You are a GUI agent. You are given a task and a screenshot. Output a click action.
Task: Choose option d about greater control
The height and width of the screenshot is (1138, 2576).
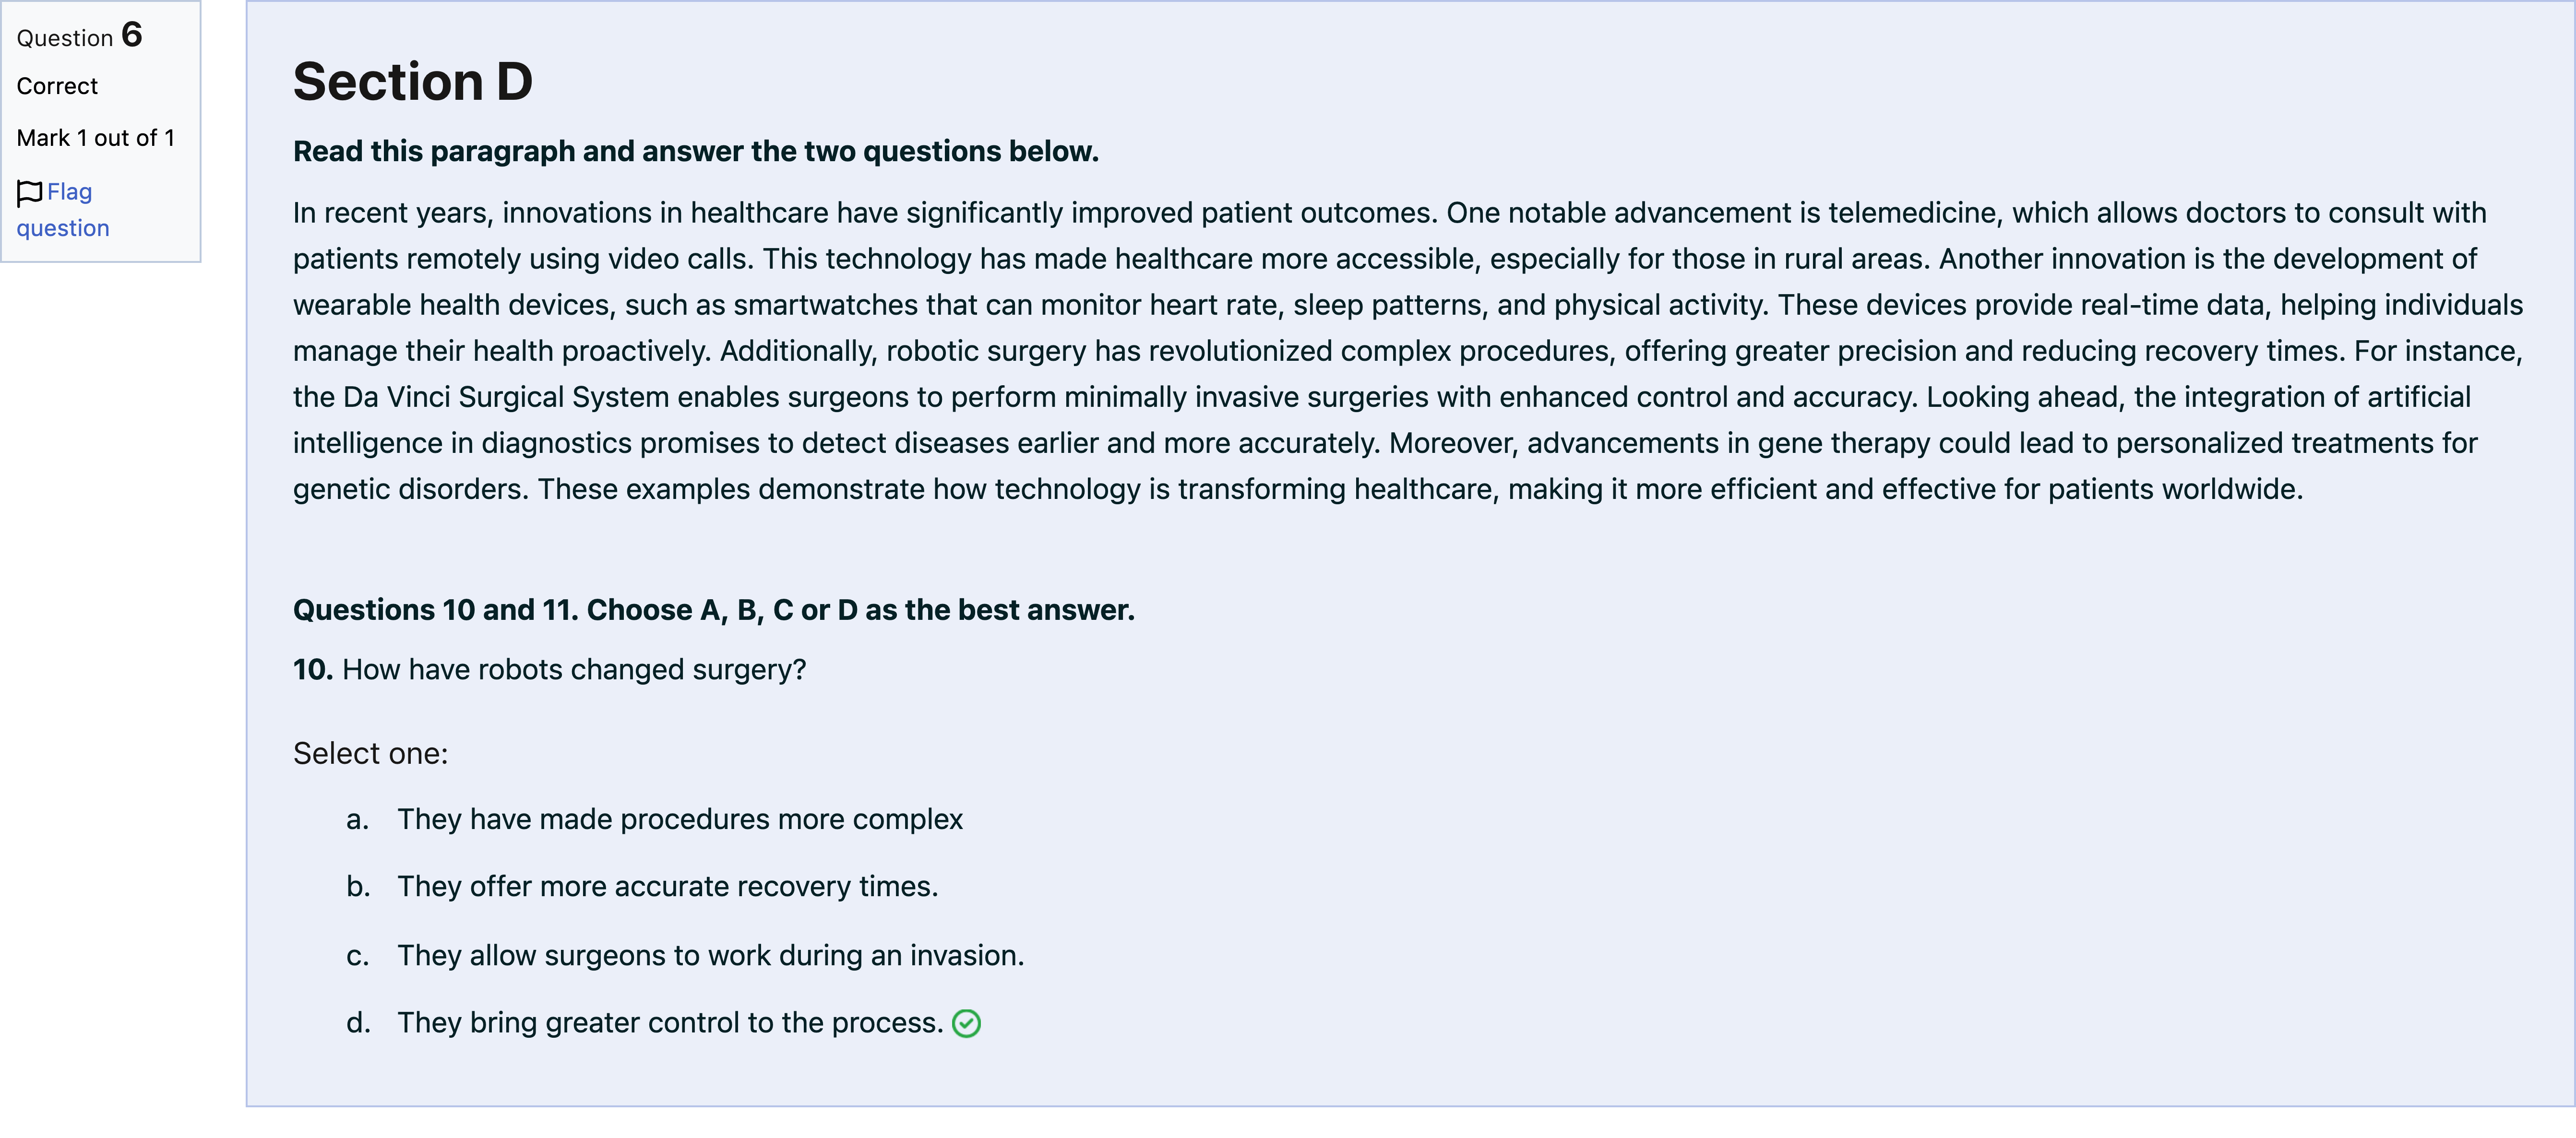[x=671, y=1022]
